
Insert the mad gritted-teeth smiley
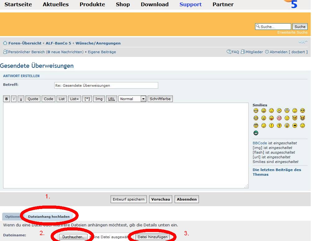[264, 118]
